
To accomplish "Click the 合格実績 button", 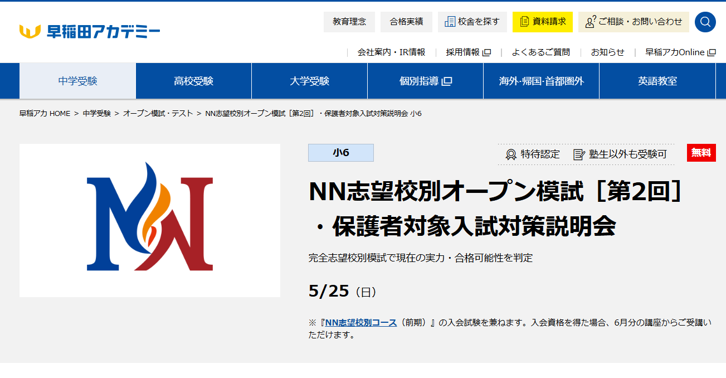I will tap(406, 22).
